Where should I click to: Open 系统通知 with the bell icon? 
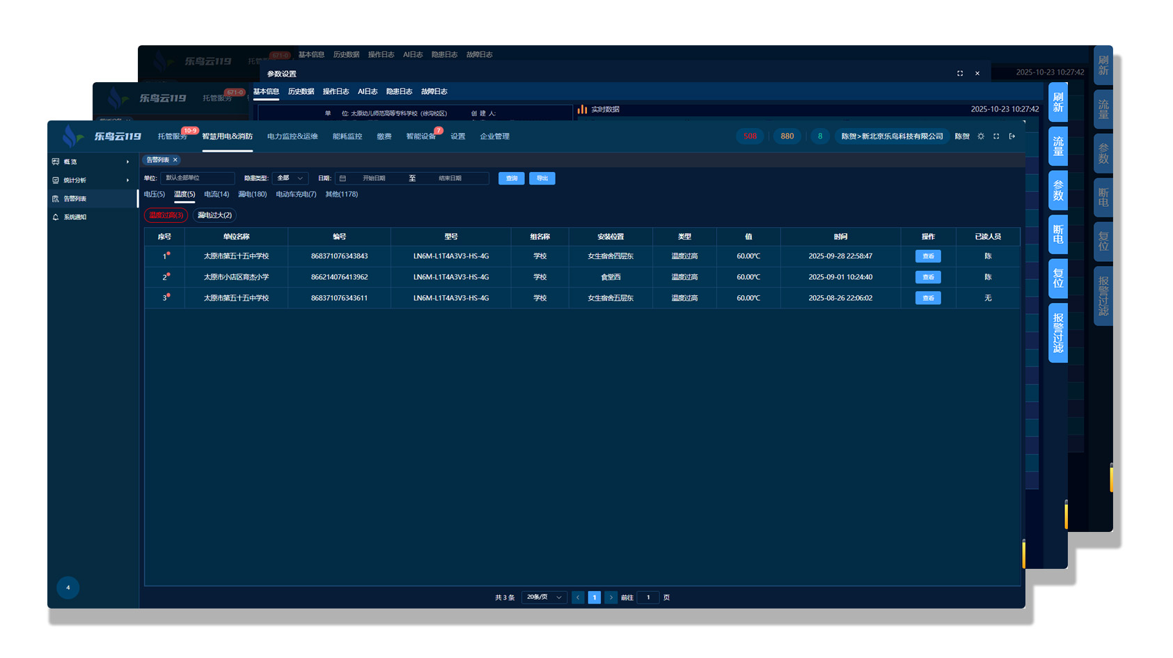(56, 217)
